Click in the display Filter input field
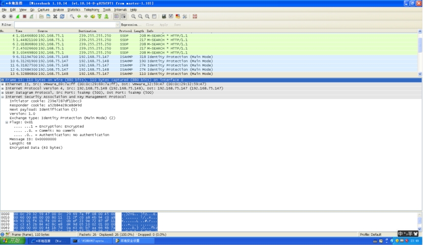 pyautogui.click(x=65, y=24)
